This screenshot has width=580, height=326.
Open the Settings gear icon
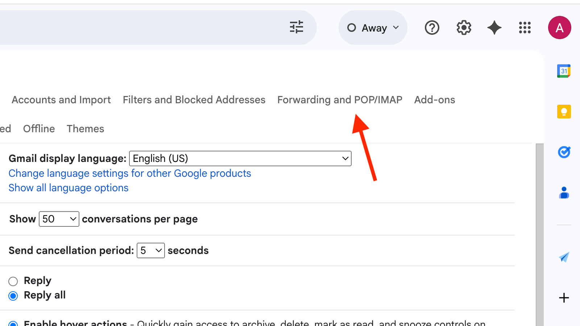point(464,28)
